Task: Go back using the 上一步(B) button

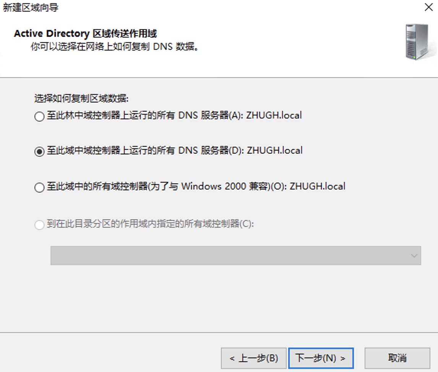Action: pos(254,358)
